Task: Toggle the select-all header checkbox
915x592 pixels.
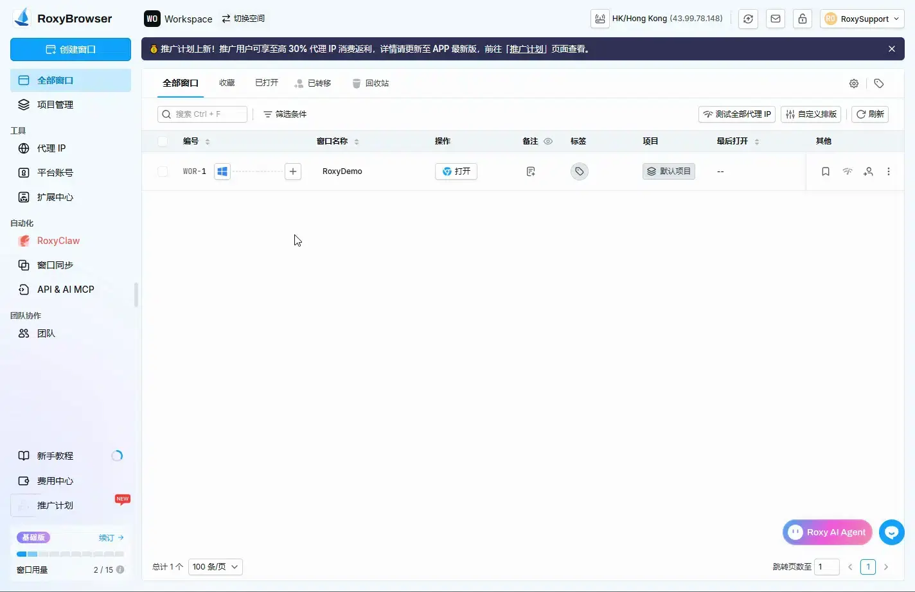Action: pyautogui.click(x=163, y=141)
